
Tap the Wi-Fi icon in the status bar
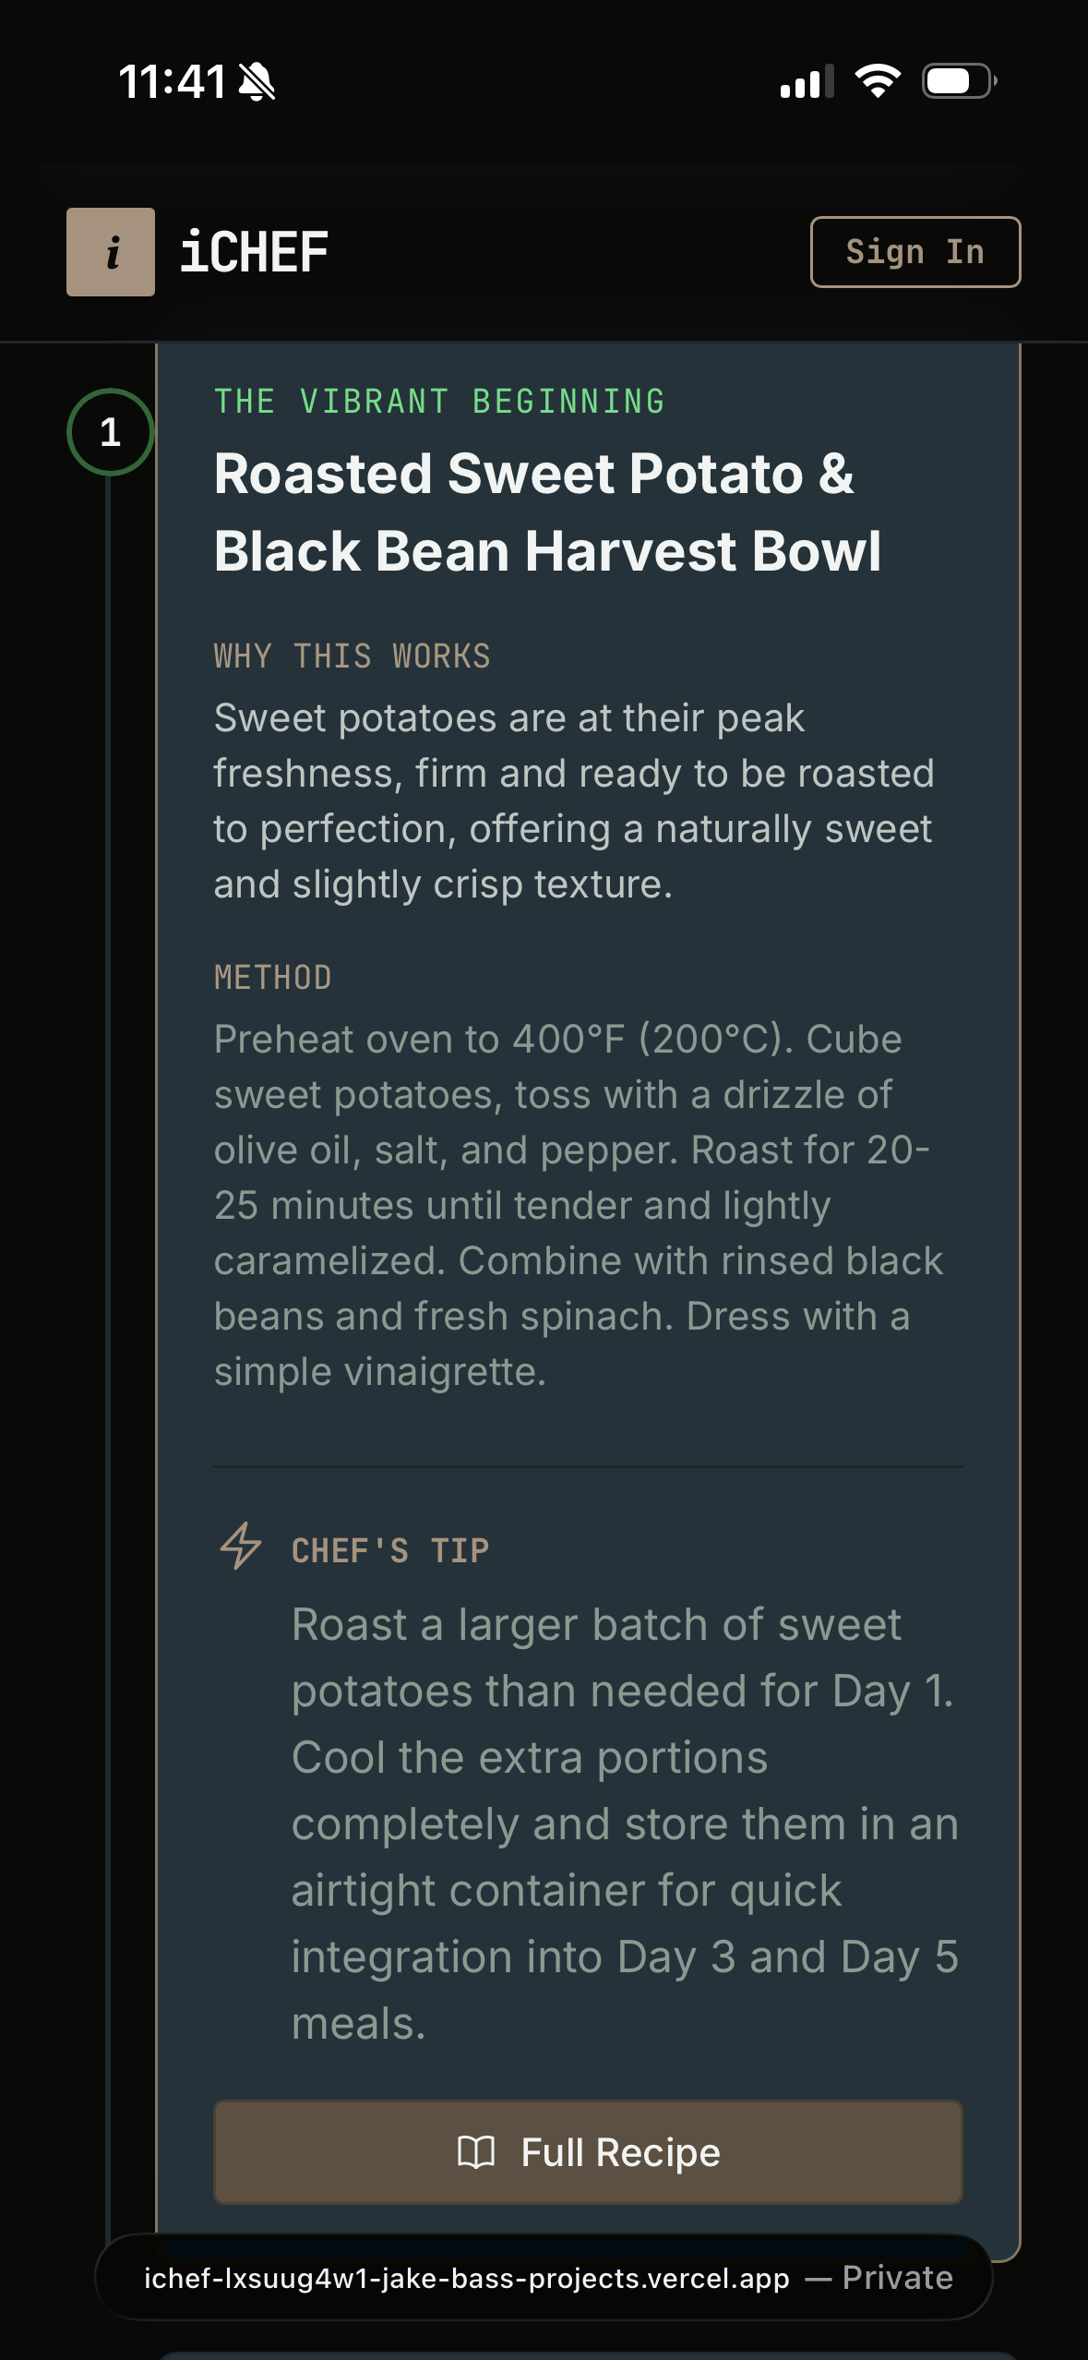pyautogui.click(x=877, y=82)
